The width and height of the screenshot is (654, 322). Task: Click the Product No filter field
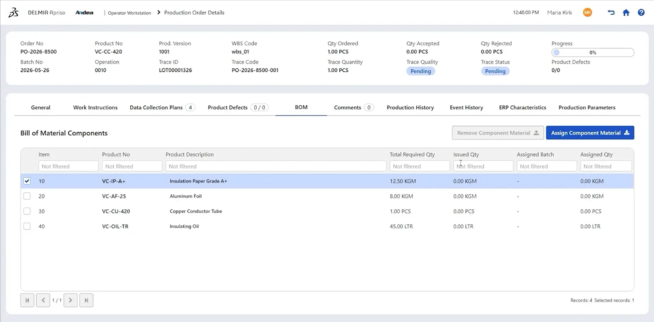click(132, 166)
